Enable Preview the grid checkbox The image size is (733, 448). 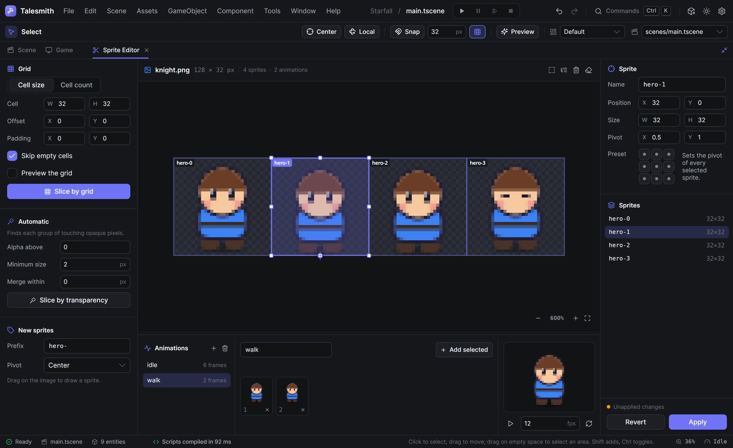coord(12,173)
